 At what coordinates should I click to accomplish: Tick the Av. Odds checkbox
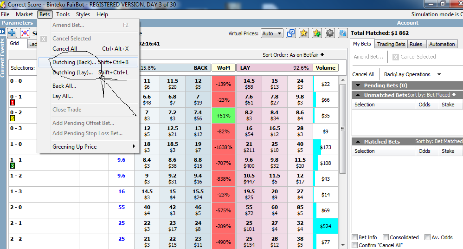click(x=427, y=237)
